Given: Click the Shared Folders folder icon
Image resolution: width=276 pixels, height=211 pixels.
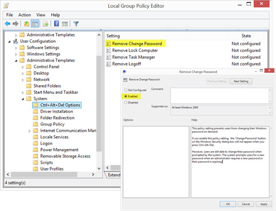Looking at the screenshot, I should (29, 86).
